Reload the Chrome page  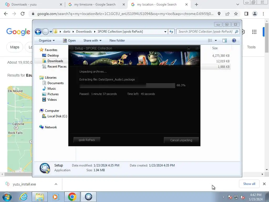click(x=23, y=14)
